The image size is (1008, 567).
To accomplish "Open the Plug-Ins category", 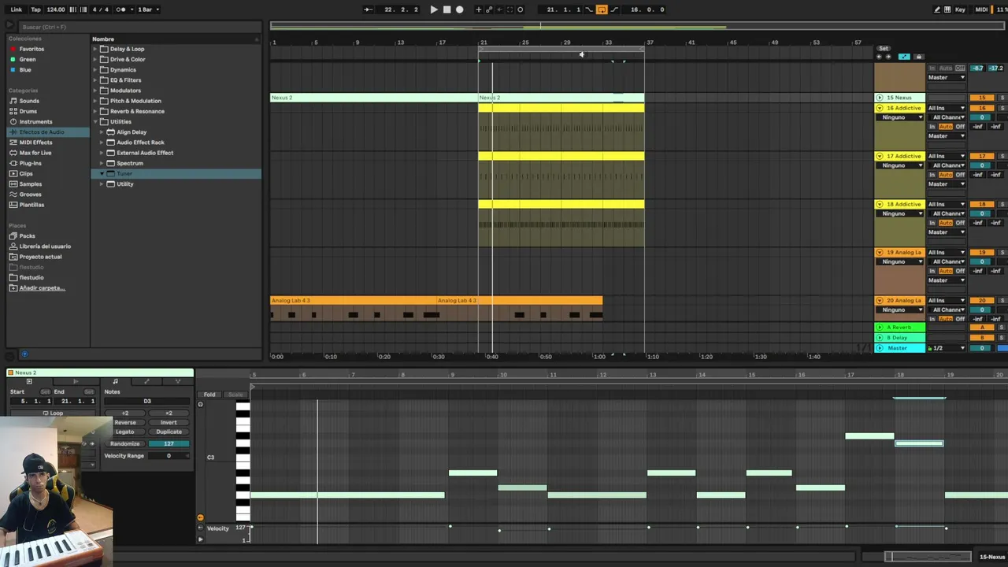I will (30, 163).
